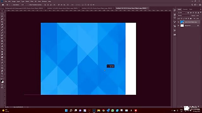This screenshot has height=113, width=202.
Task: Click the Home icon in options bar
Action: coord(3,5)
